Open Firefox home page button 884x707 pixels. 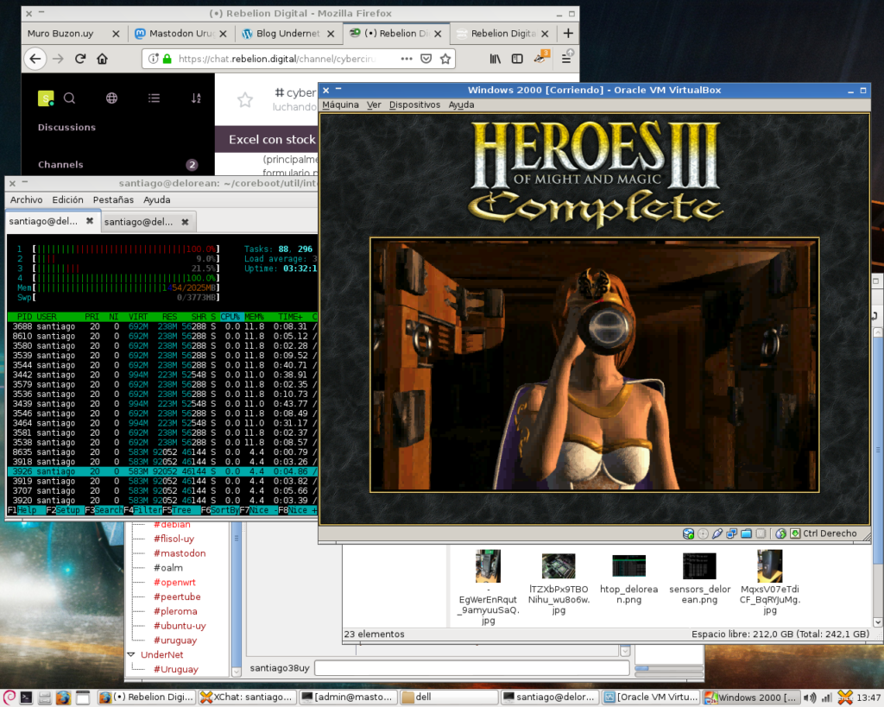pyautogui.click(x=102, y=59)
